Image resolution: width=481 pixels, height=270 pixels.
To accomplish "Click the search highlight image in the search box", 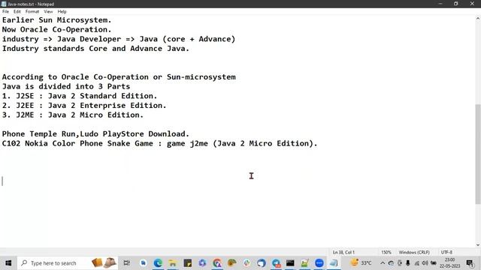I will click(104, 262).
